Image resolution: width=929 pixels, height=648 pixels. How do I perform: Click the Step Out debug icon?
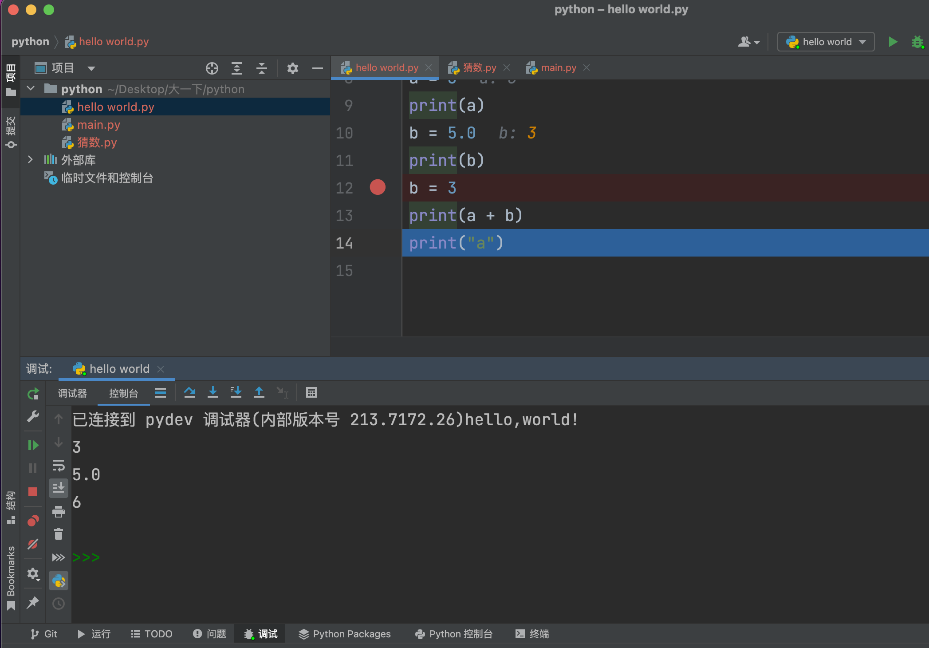(259, 392)
